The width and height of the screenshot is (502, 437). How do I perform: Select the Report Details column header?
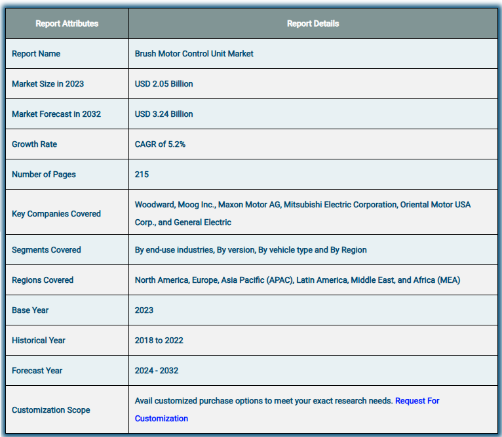pos(313,24)
